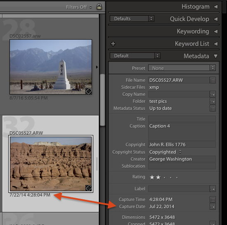Click into the Title field
The image size is (227, 225).
coord(182,119)
